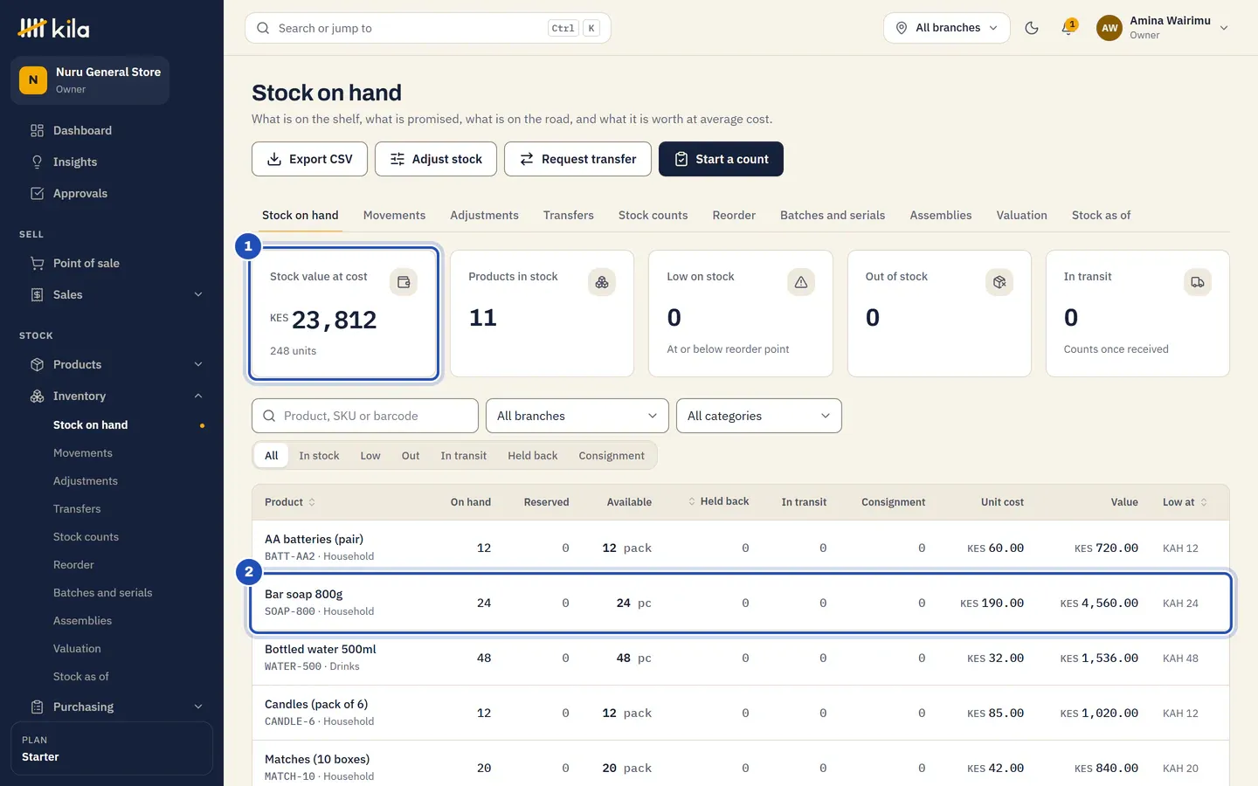
Task: Open All branches selector in header
Action: point(947,28)
